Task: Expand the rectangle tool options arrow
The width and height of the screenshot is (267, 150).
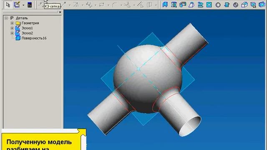Action: point(108,5)
